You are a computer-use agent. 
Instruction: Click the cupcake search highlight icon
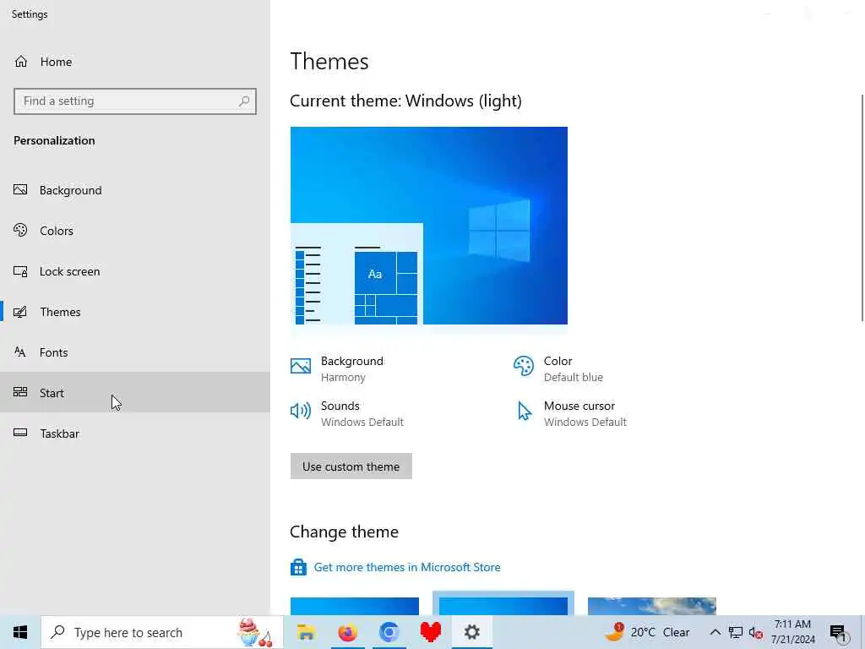pyautogui.click(x=254, y=632)
